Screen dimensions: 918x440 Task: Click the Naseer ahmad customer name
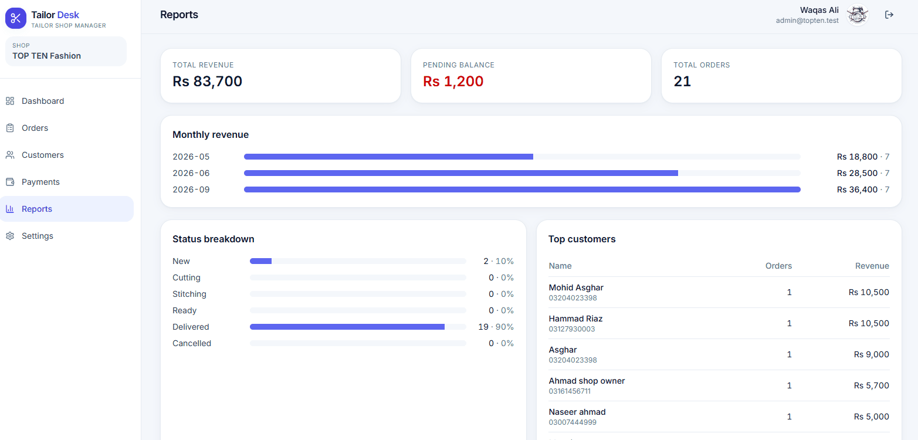tap(577, 412)
